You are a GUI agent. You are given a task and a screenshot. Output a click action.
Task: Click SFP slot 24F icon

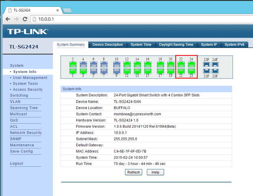click(x=215, y=64)
